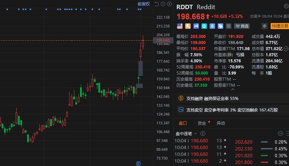Switch to the 异动 tab
Screen dimensions: 289x166
pyautogui.click(x=221, y=123)
